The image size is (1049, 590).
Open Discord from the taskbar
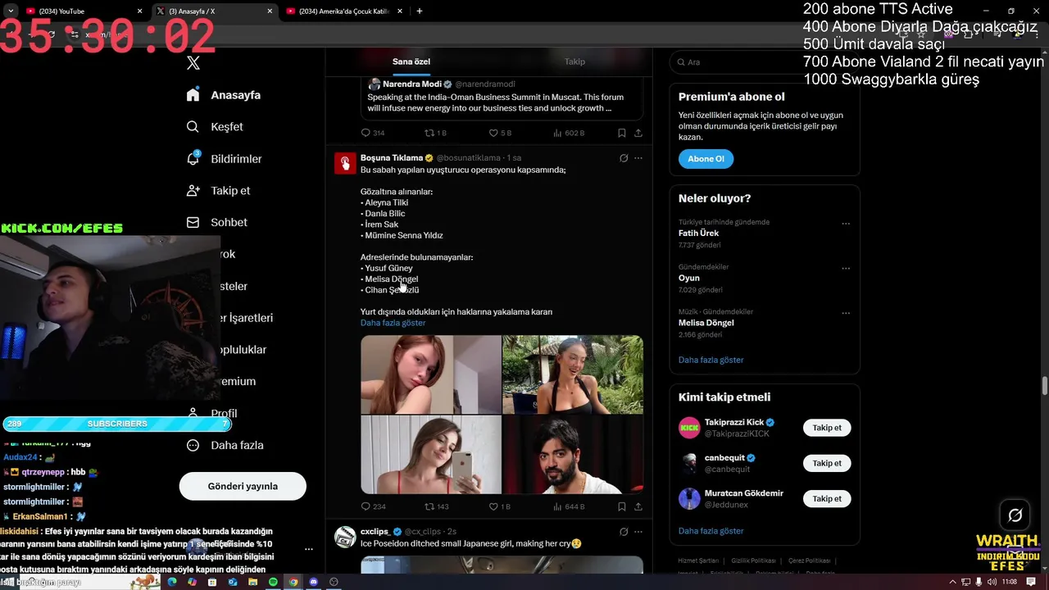313,582
